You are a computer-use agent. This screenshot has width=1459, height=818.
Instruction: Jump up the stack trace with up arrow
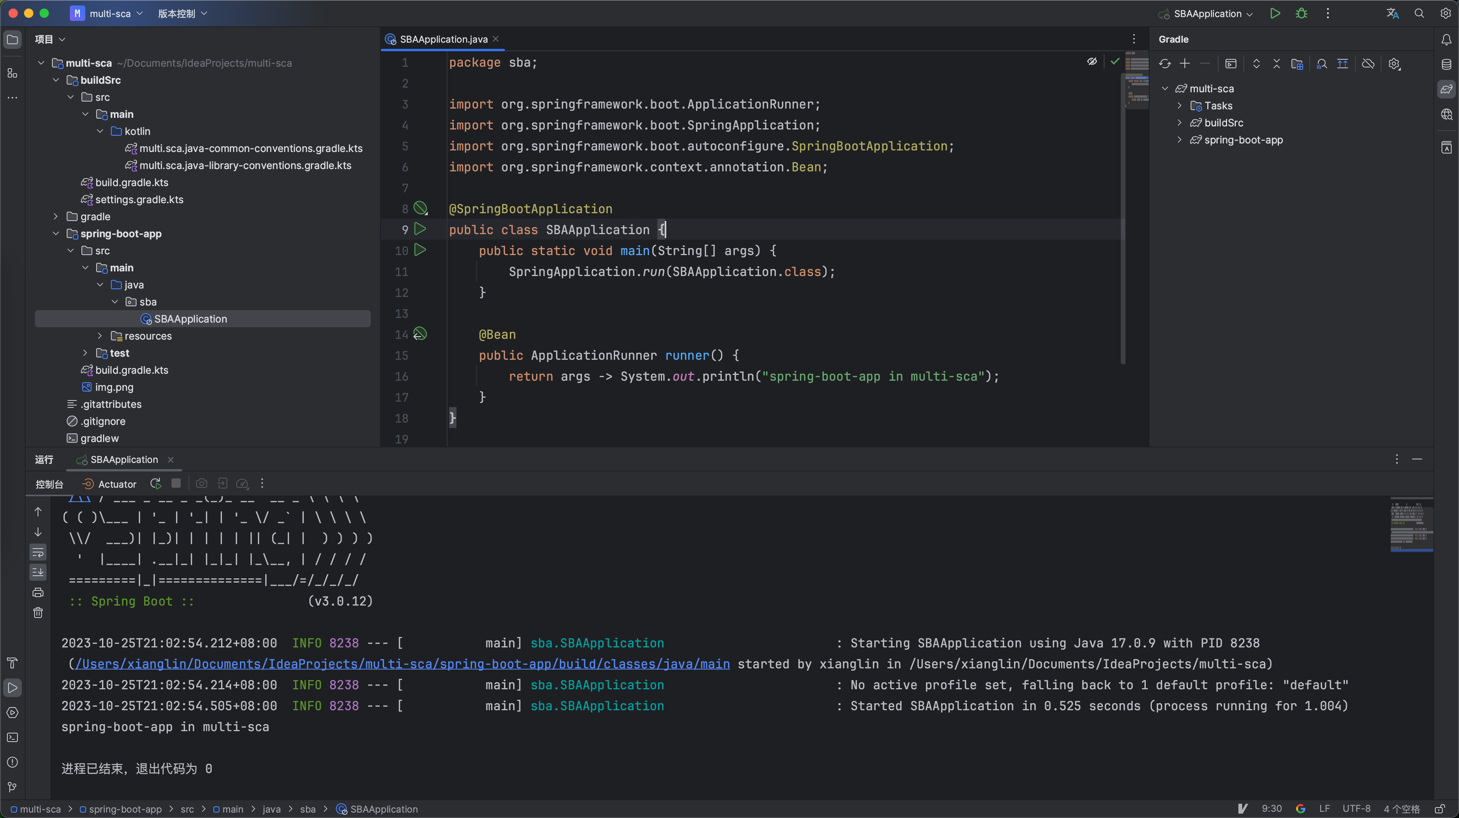38,512
